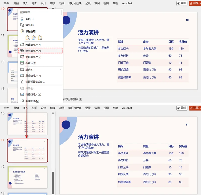Click the Hide Slide icon

22,94
